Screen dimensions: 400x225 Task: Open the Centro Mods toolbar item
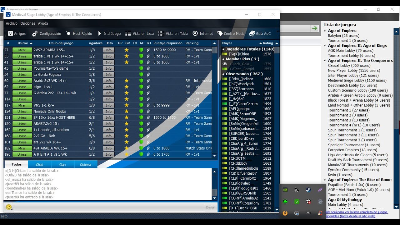tap(231, 33)
